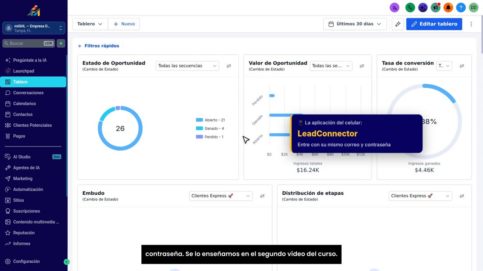483x271 pixels.
Task: Click the blue help question mark icon
Action: 461,7
